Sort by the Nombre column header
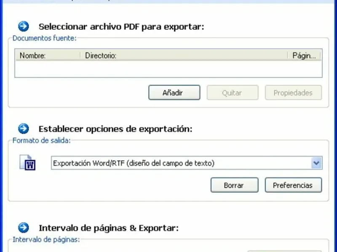This screenshot has width=337, height=252. 48,55
